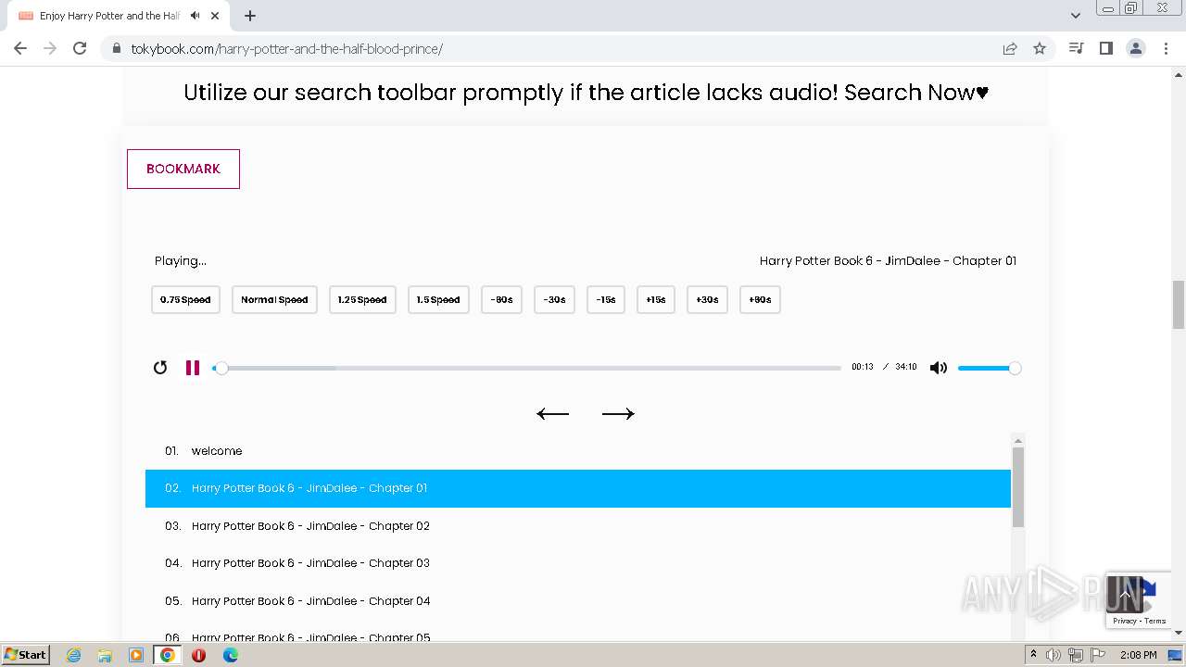The image size is (1186, 667).
Task: Open File Explorer from taskbar
Action: [105, 655]
